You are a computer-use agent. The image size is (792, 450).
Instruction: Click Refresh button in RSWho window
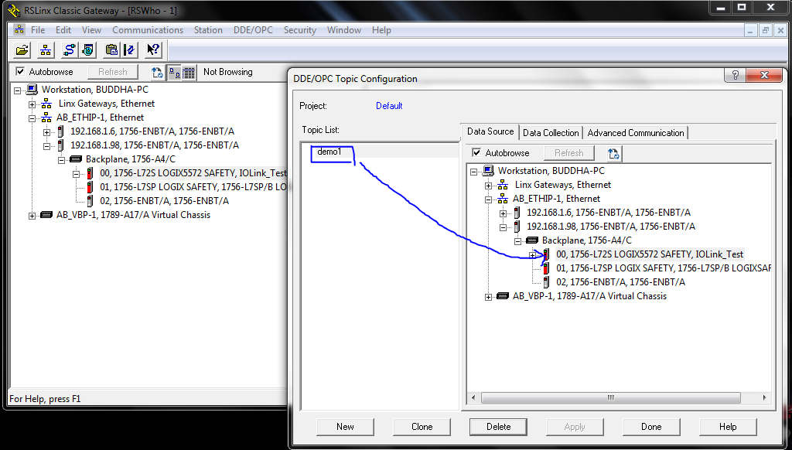pos(113,72)
